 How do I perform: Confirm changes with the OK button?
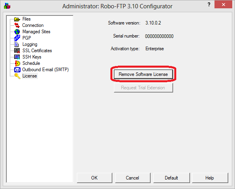click(94, 178)
